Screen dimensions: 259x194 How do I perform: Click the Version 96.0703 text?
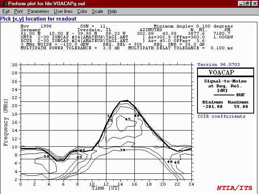click(219, 65)
